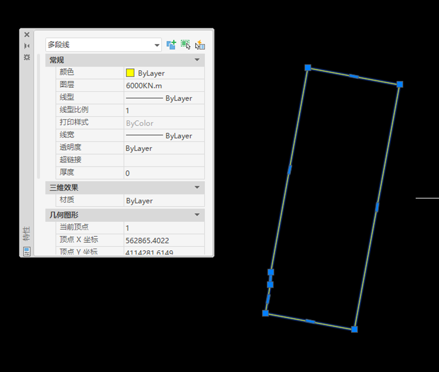Click the 打印样式 ByColor value
439x372 pixels.
[x=164, y=123]
